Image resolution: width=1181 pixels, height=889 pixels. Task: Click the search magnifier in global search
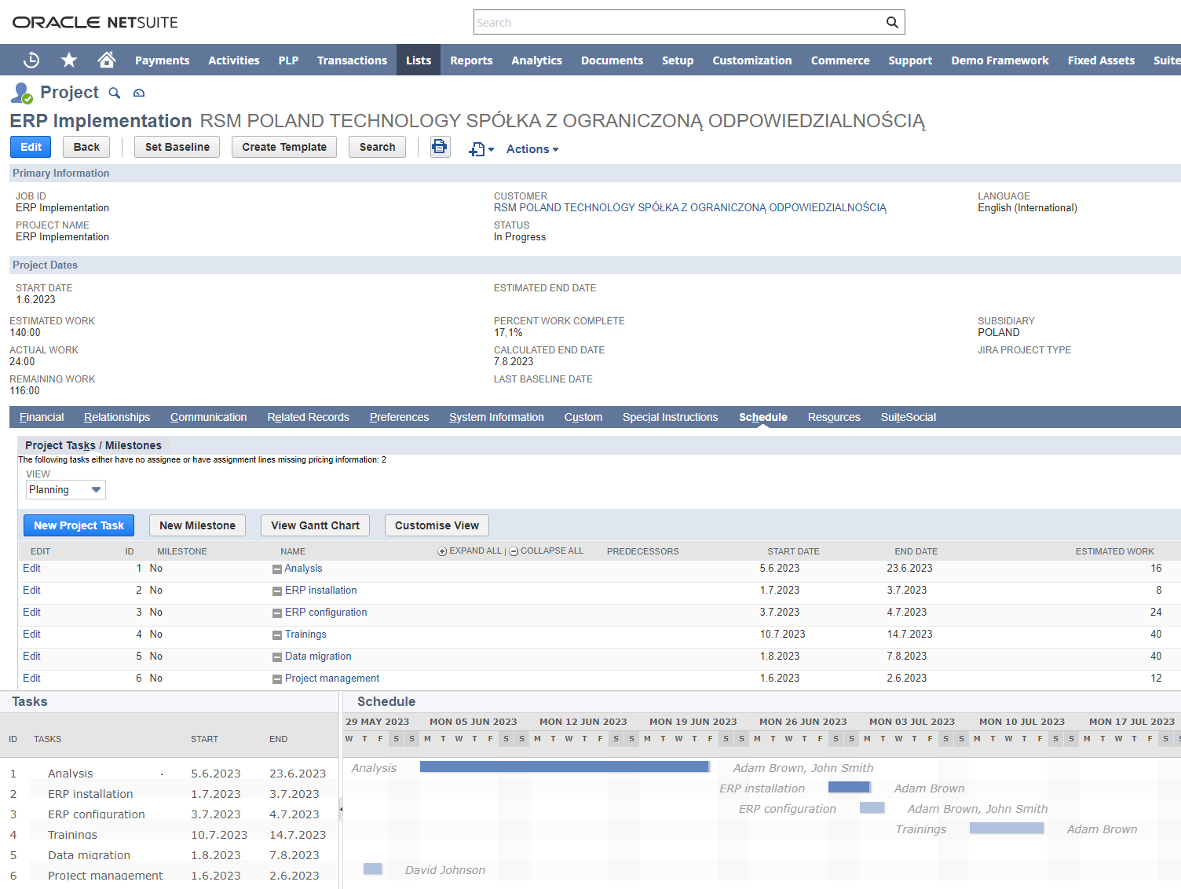892,22
